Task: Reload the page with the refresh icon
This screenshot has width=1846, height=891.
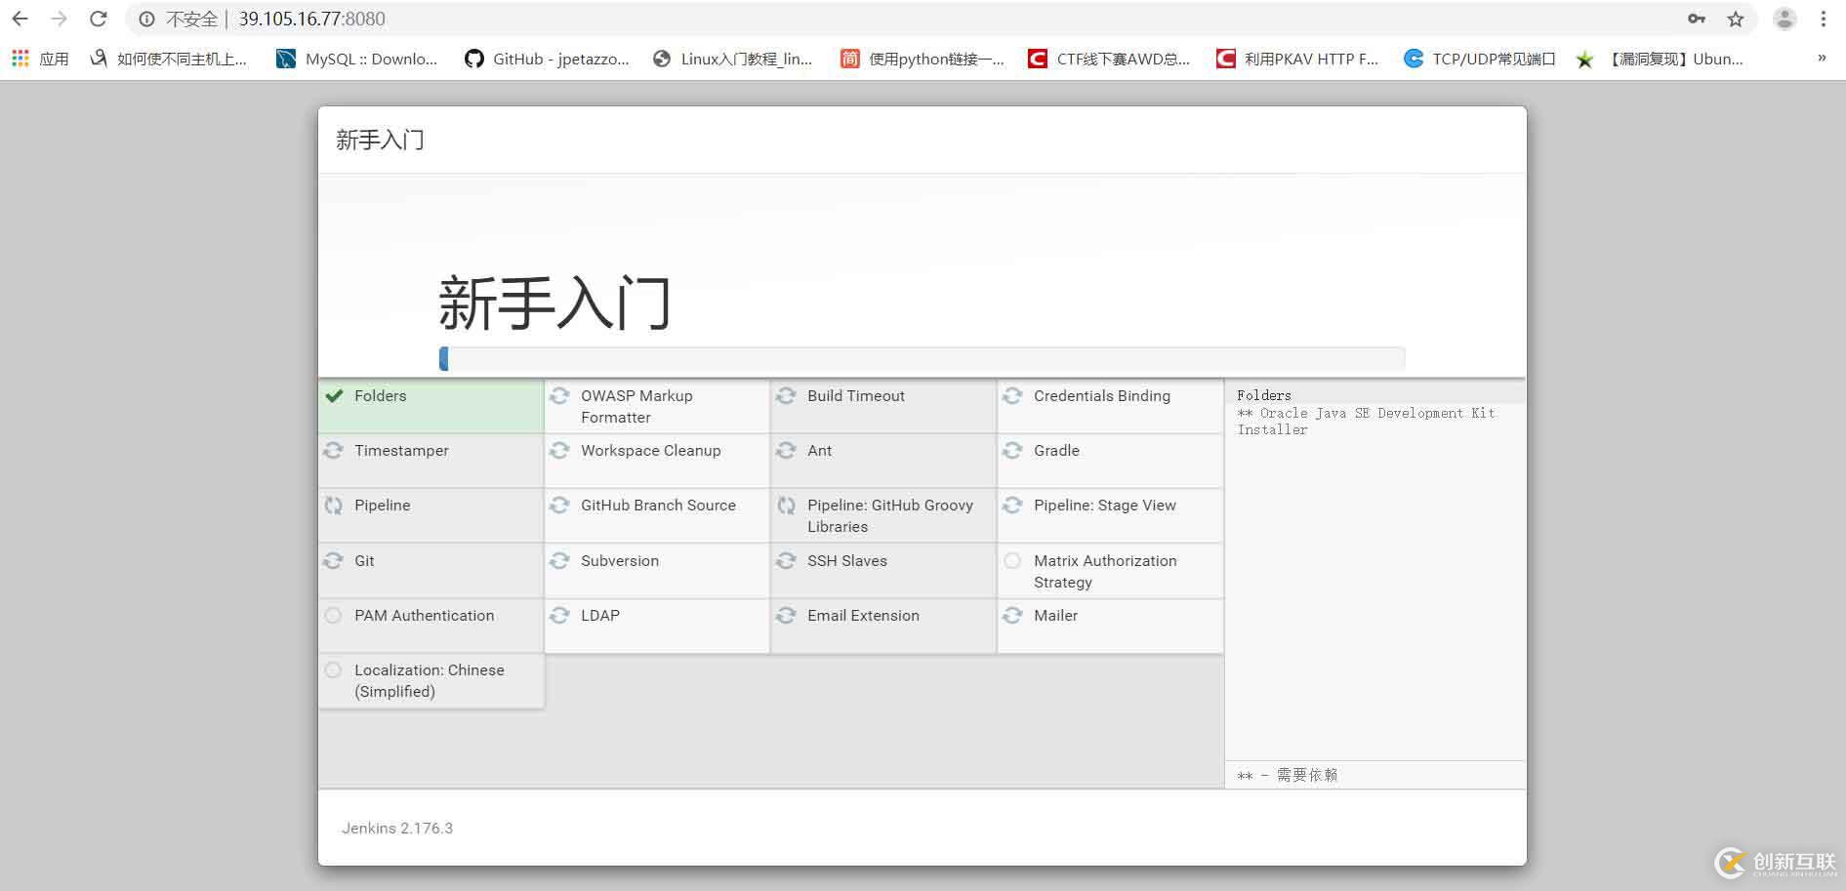Action: pos(99,19)
